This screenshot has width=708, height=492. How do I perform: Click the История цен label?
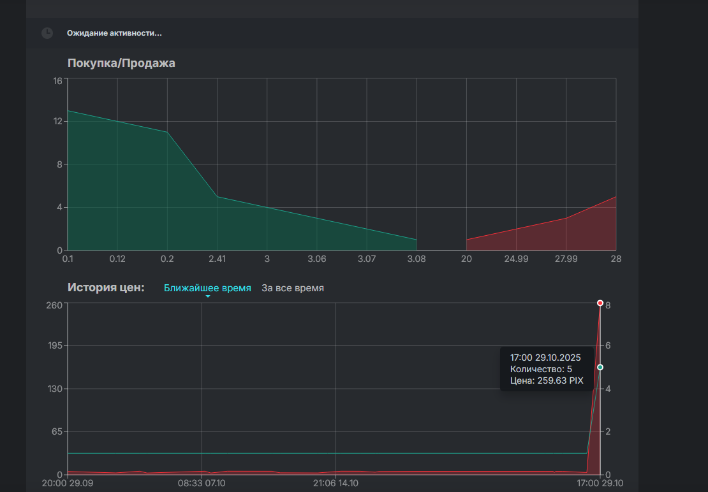[x=106, y=287]
